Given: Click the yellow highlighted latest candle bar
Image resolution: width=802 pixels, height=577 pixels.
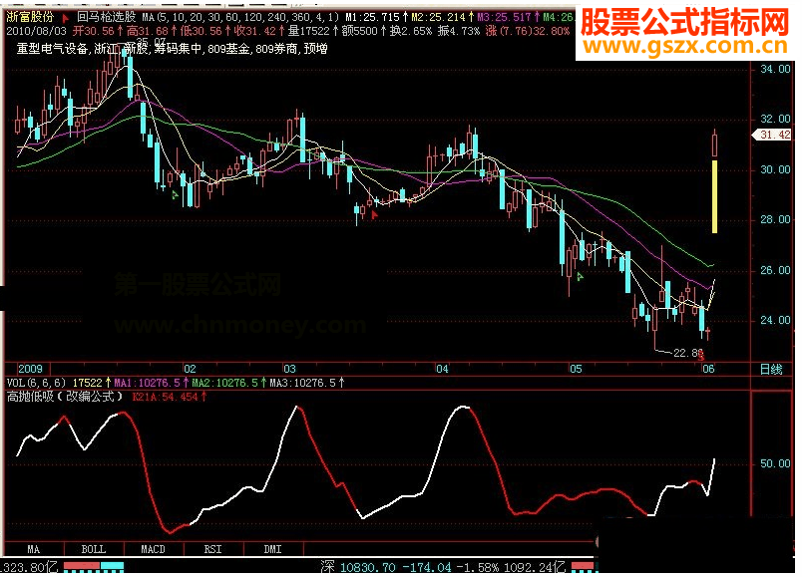Looking at the screenshot, I should pos(714,196).
